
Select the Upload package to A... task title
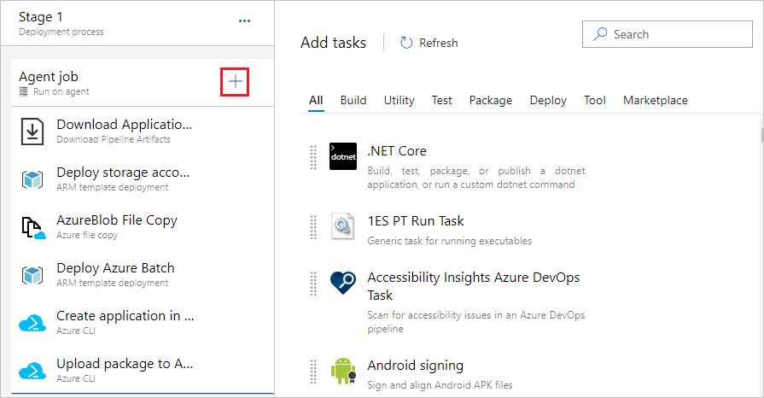point(125,363)
